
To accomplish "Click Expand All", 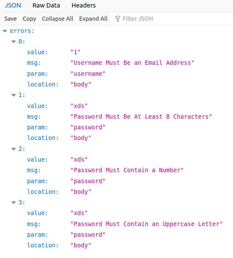I will (93, 18).
